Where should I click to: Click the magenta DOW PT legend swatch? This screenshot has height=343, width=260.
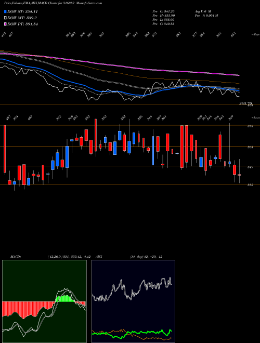tap(5, 24)
